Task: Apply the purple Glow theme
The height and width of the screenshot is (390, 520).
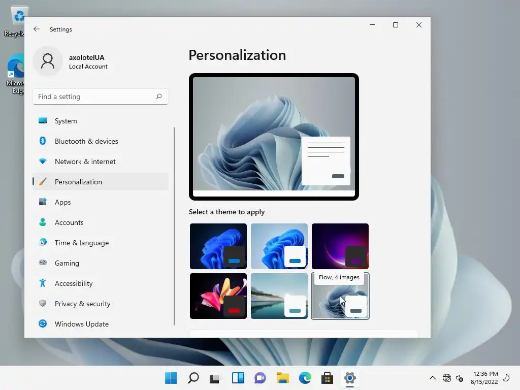Action: 340,246
